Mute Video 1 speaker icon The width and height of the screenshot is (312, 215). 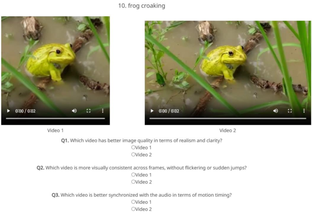(x=74, y=111)
